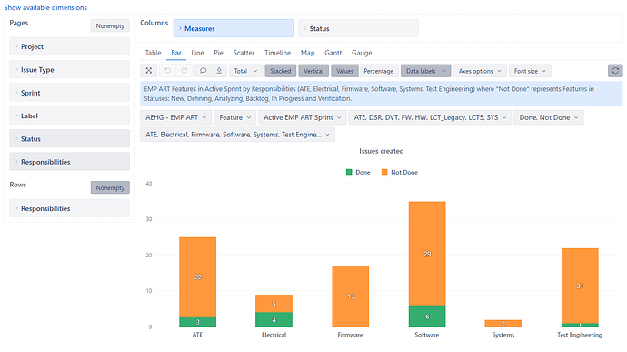Switch to the Pie chart tab
The image size is (627, 352).
218,53
